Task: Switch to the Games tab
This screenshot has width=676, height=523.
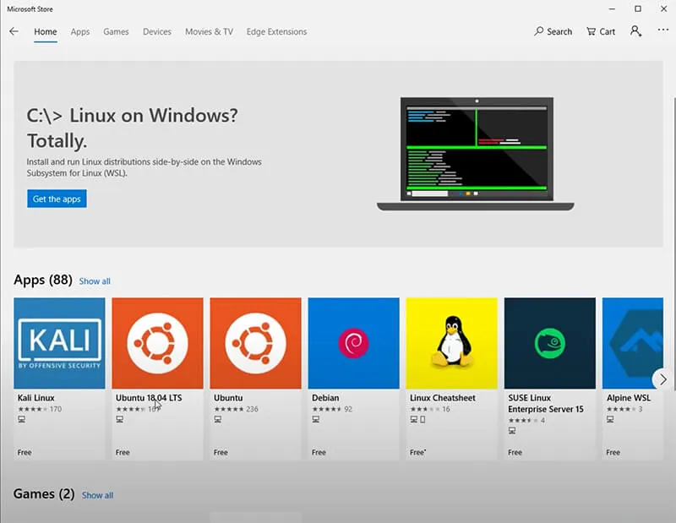Action: pos(116,31)
